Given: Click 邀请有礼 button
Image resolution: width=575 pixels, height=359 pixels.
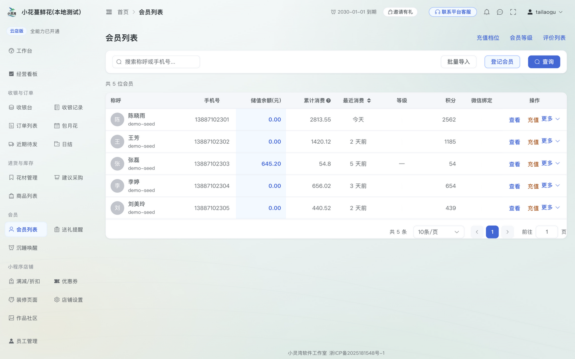Looking at the screenshot, I should [400, 12].
